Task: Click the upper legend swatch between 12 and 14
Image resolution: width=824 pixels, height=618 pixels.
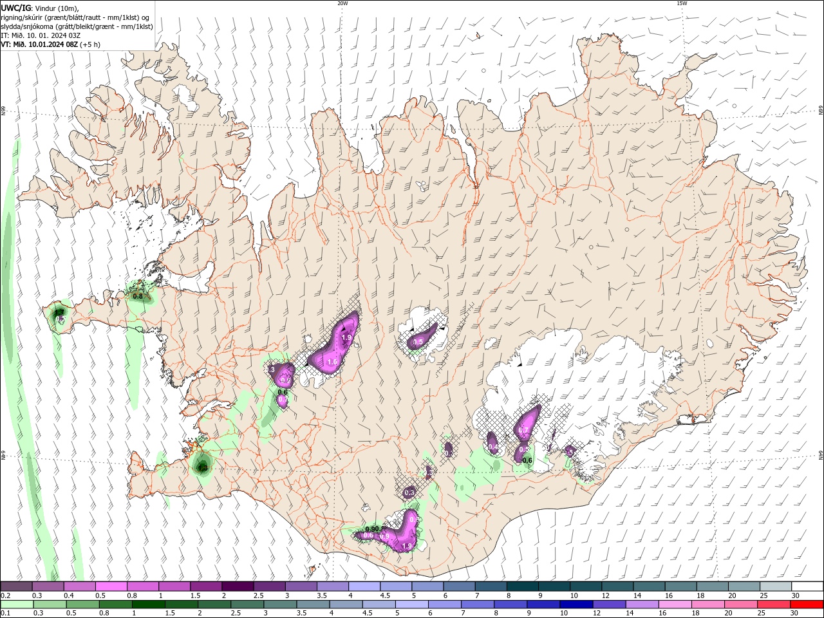Action: [617, 586]
